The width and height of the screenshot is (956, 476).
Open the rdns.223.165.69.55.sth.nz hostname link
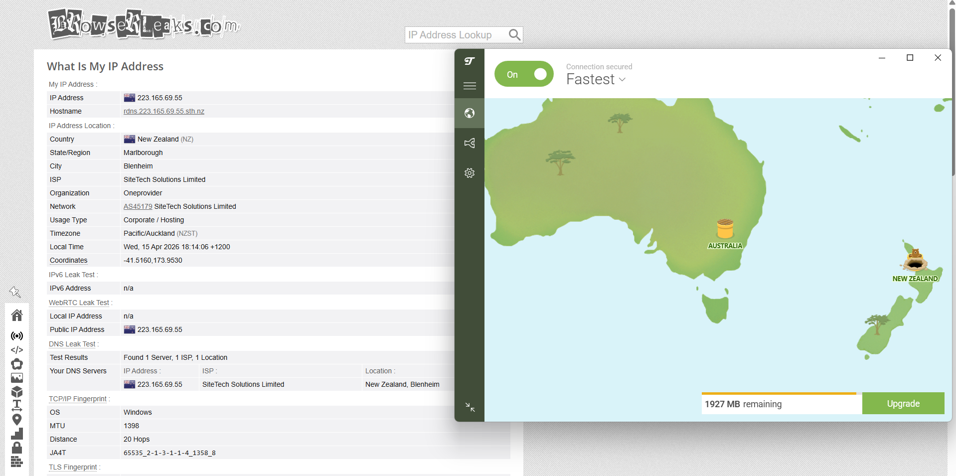[164, 111]
